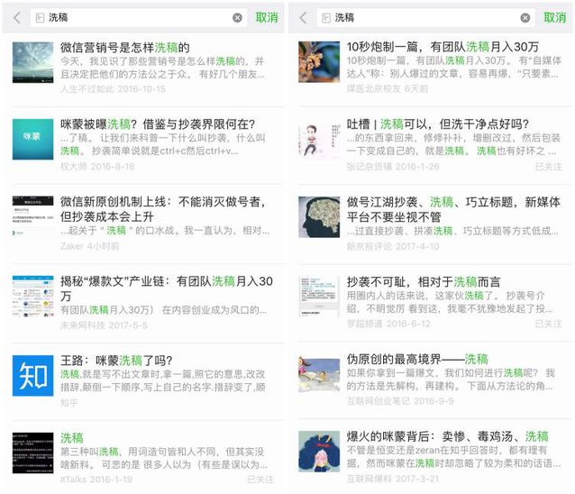Open article 伪原创的最高境界——洗稿
This screenshot has height=494, width=575.
click(x=417, y=359)
